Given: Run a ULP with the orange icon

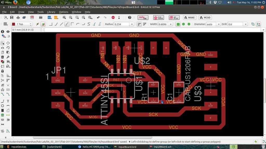Looking at the screenshot, I should click(56, 17).
